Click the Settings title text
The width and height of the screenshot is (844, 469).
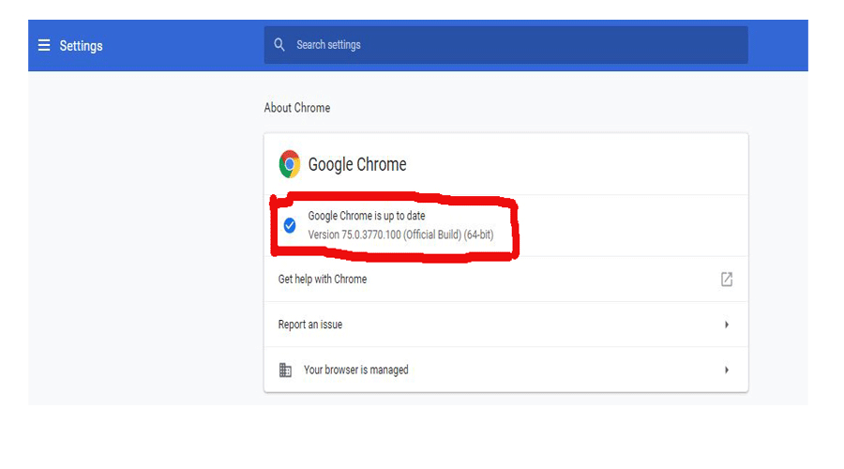coord(81,46)
